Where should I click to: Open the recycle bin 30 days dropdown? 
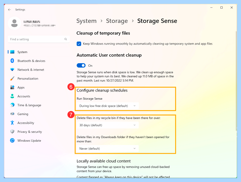click(x=108, y=125)
